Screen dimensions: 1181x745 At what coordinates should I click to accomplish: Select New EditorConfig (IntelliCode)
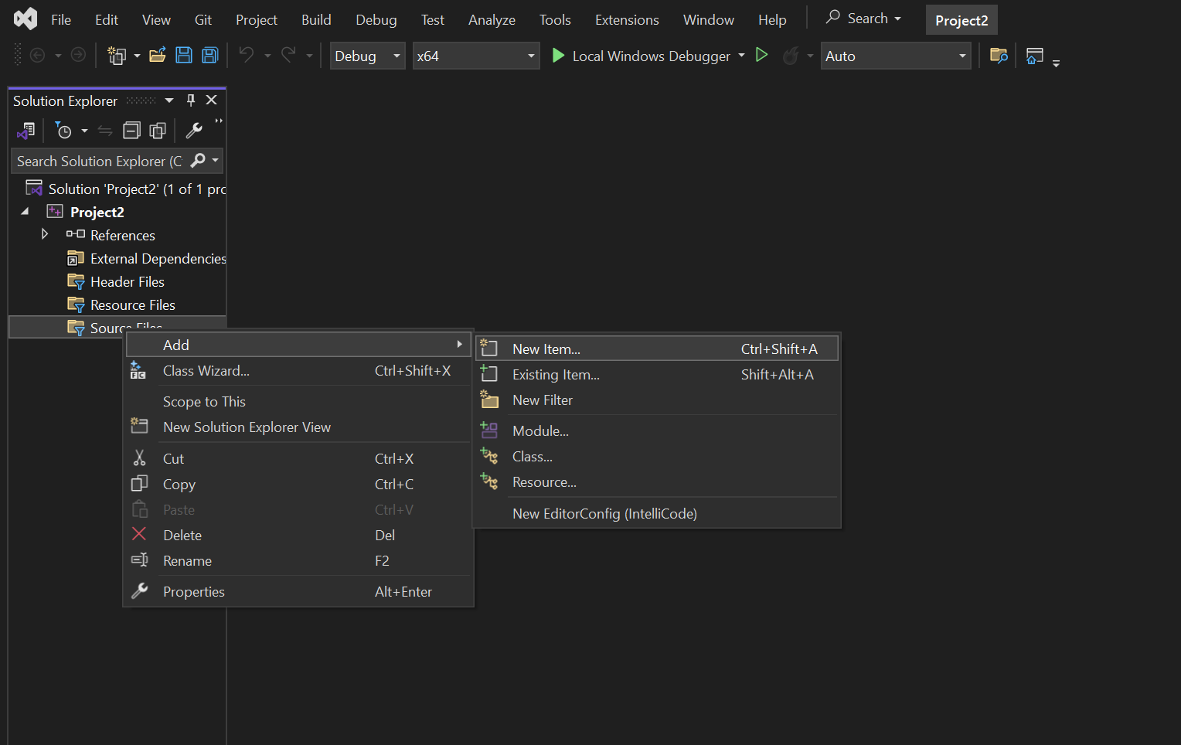coord(657,513)
